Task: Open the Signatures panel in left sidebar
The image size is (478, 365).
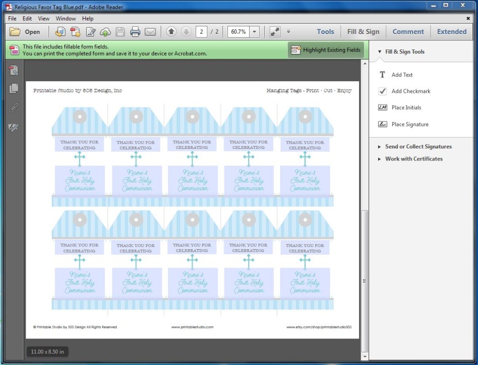Action: pyautogui.click(x=14, y=127)
